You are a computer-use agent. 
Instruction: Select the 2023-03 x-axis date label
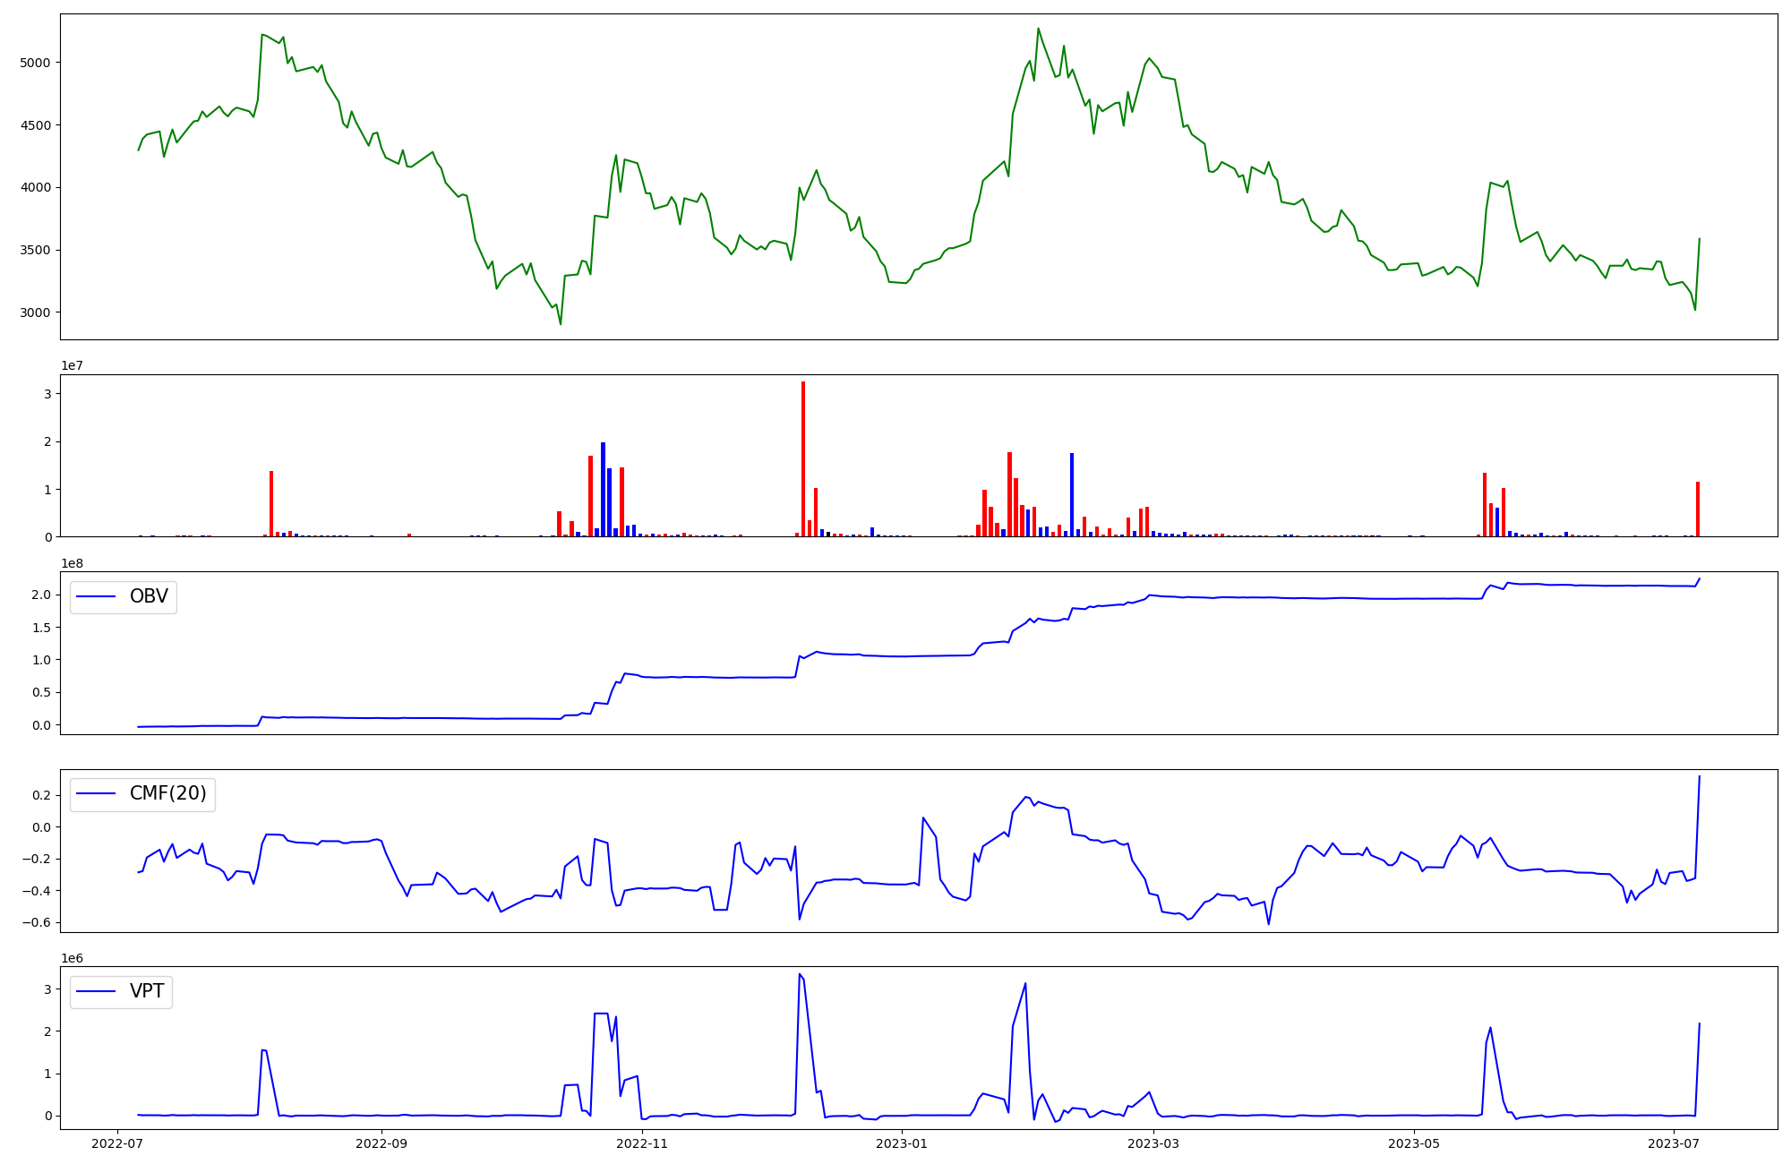point(1153,1143)
